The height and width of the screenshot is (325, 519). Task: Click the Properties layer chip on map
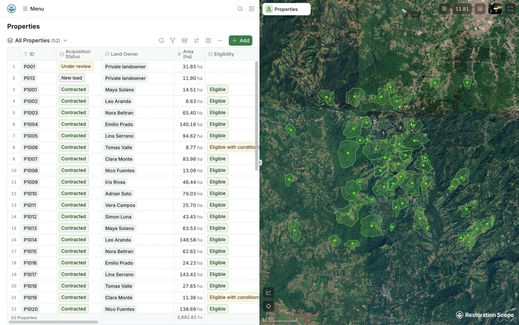click(286, 9)
